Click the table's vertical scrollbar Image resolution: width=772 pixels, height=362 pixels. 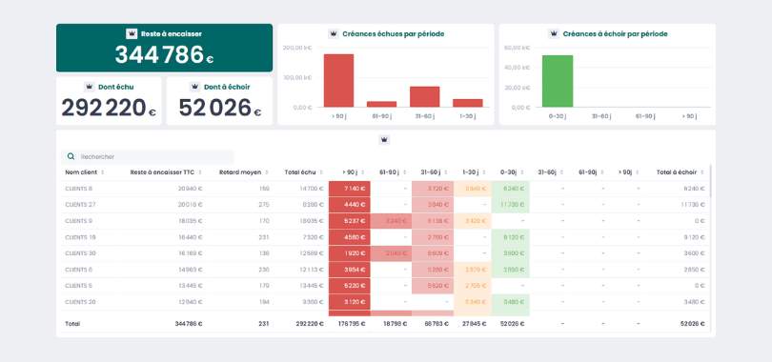click(710, 180)
